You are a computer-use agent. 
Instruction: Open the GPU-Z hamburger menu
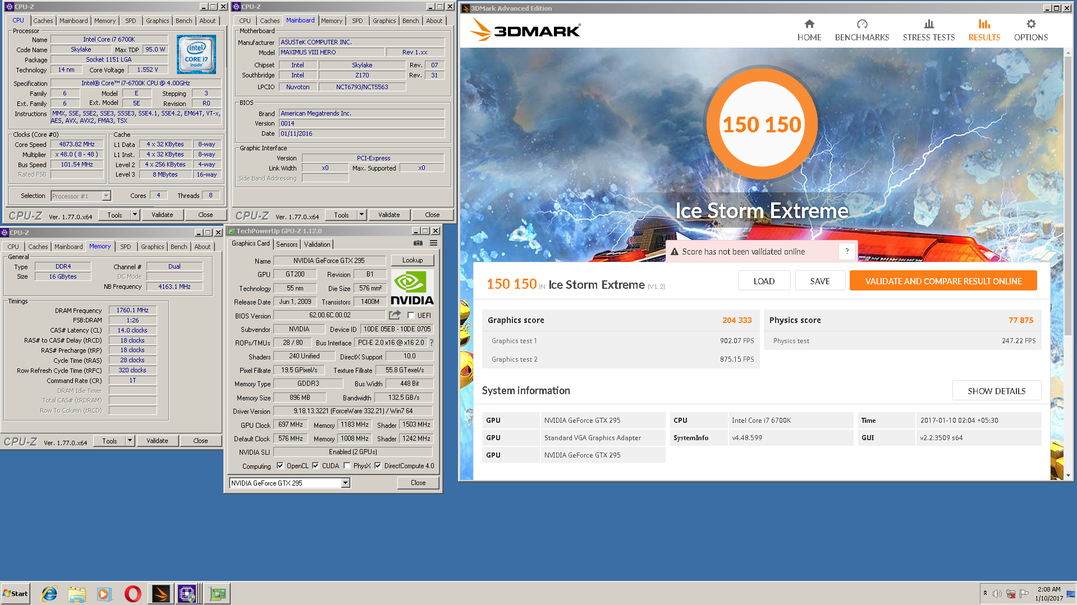click(x=433, y=243)
